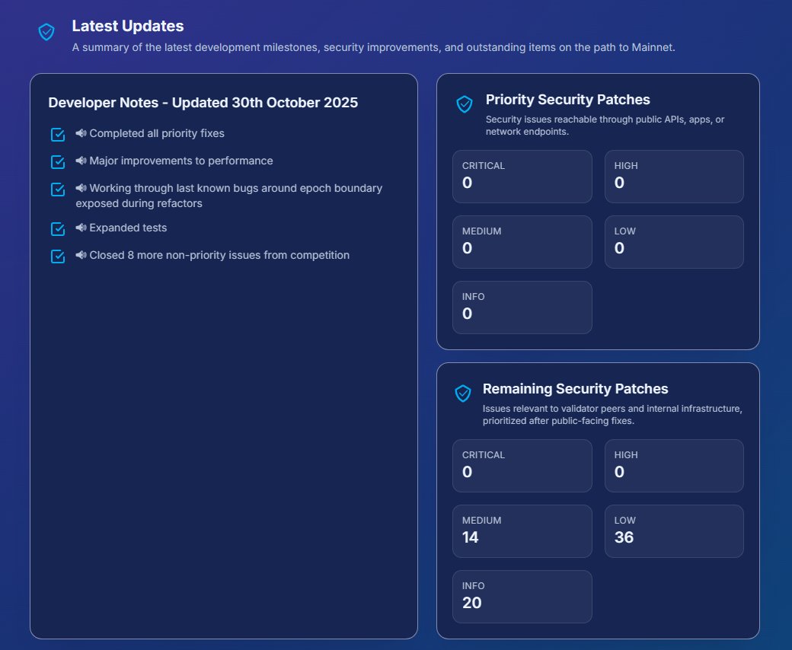Click the Priority Security Patches shield icon
The height and width of the screenshot is (650, 792).
point(464,104)
